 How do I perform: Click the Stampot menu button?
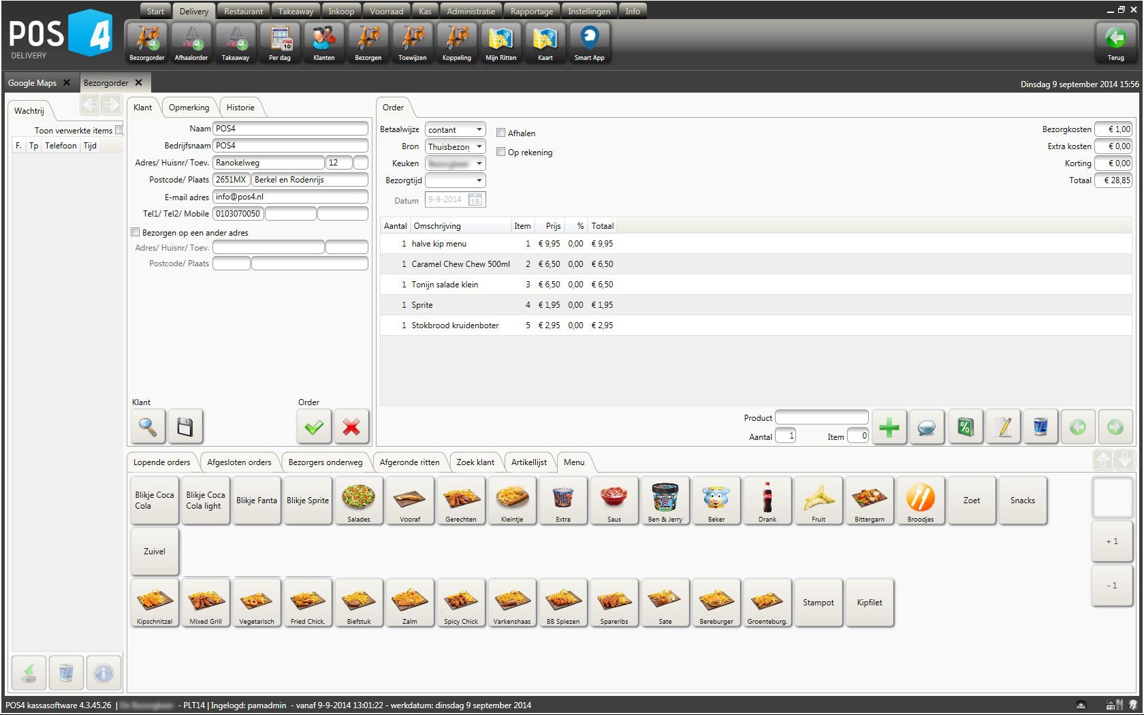818,603
